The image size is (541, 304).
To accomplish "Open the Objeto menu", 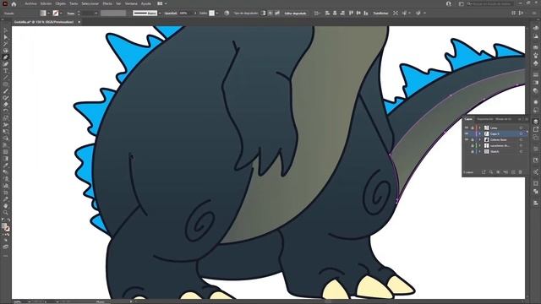I will coord(61,3).
